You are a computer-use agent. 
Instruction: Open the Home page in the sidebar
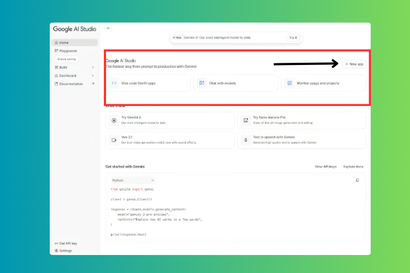(74, 43)
